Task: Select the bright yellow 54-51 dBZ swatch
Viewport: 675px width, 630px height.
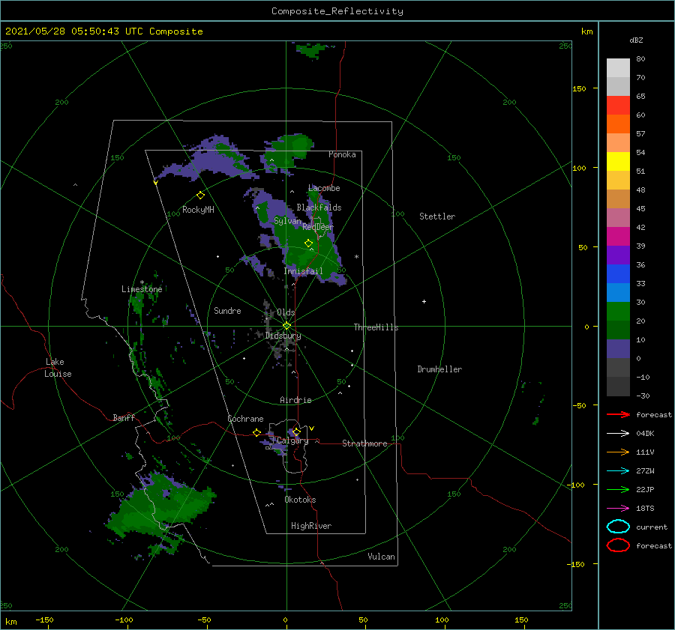Action: (618, 162)
